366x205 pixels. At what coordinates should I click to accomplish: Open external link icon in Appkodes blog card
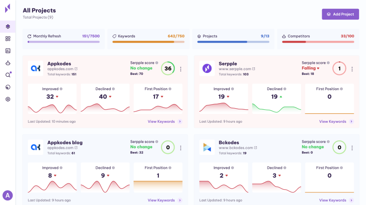tap(76, 148)
